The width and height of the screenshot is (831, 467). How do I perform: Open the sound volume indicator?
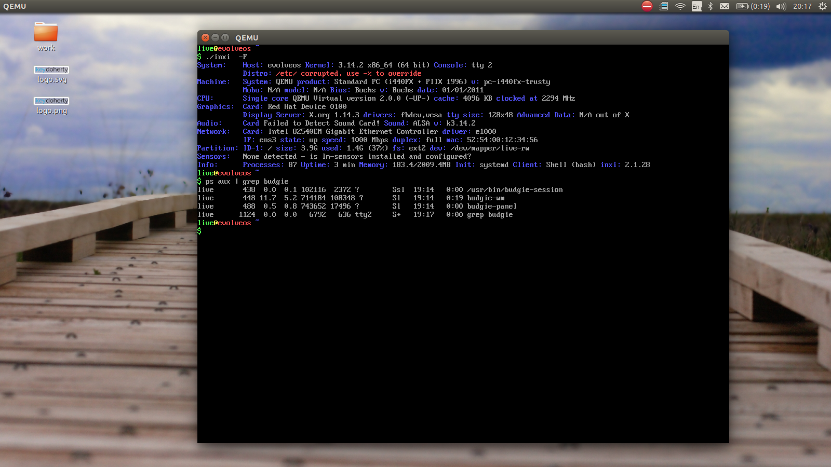pos(781,6)
